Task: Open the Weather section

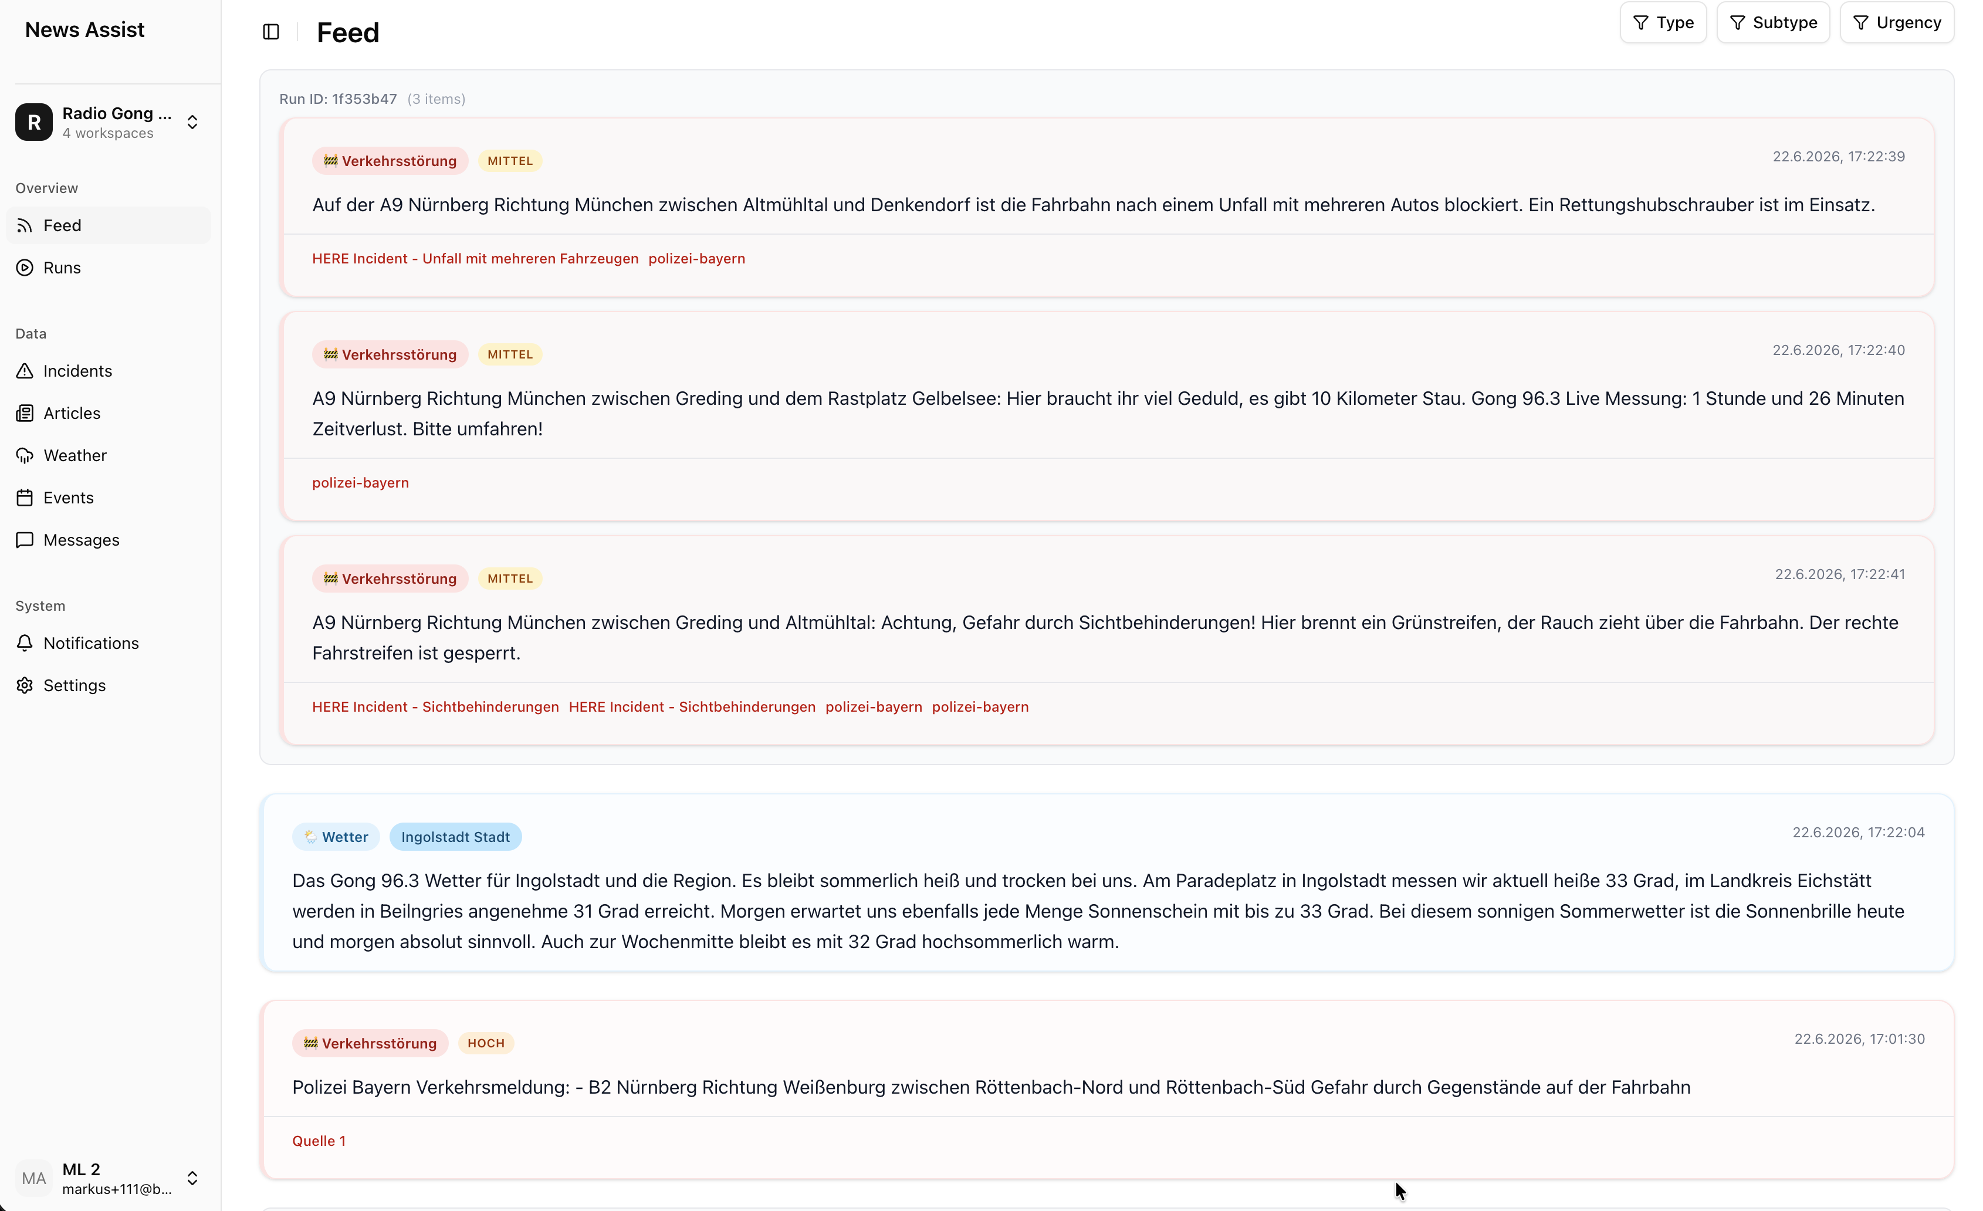Action: pos(108,455)
